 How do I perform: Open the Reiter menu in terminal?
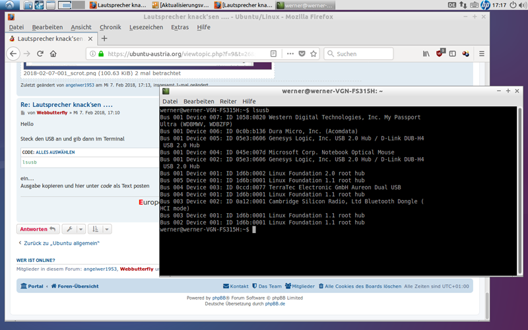pos(228,102)
